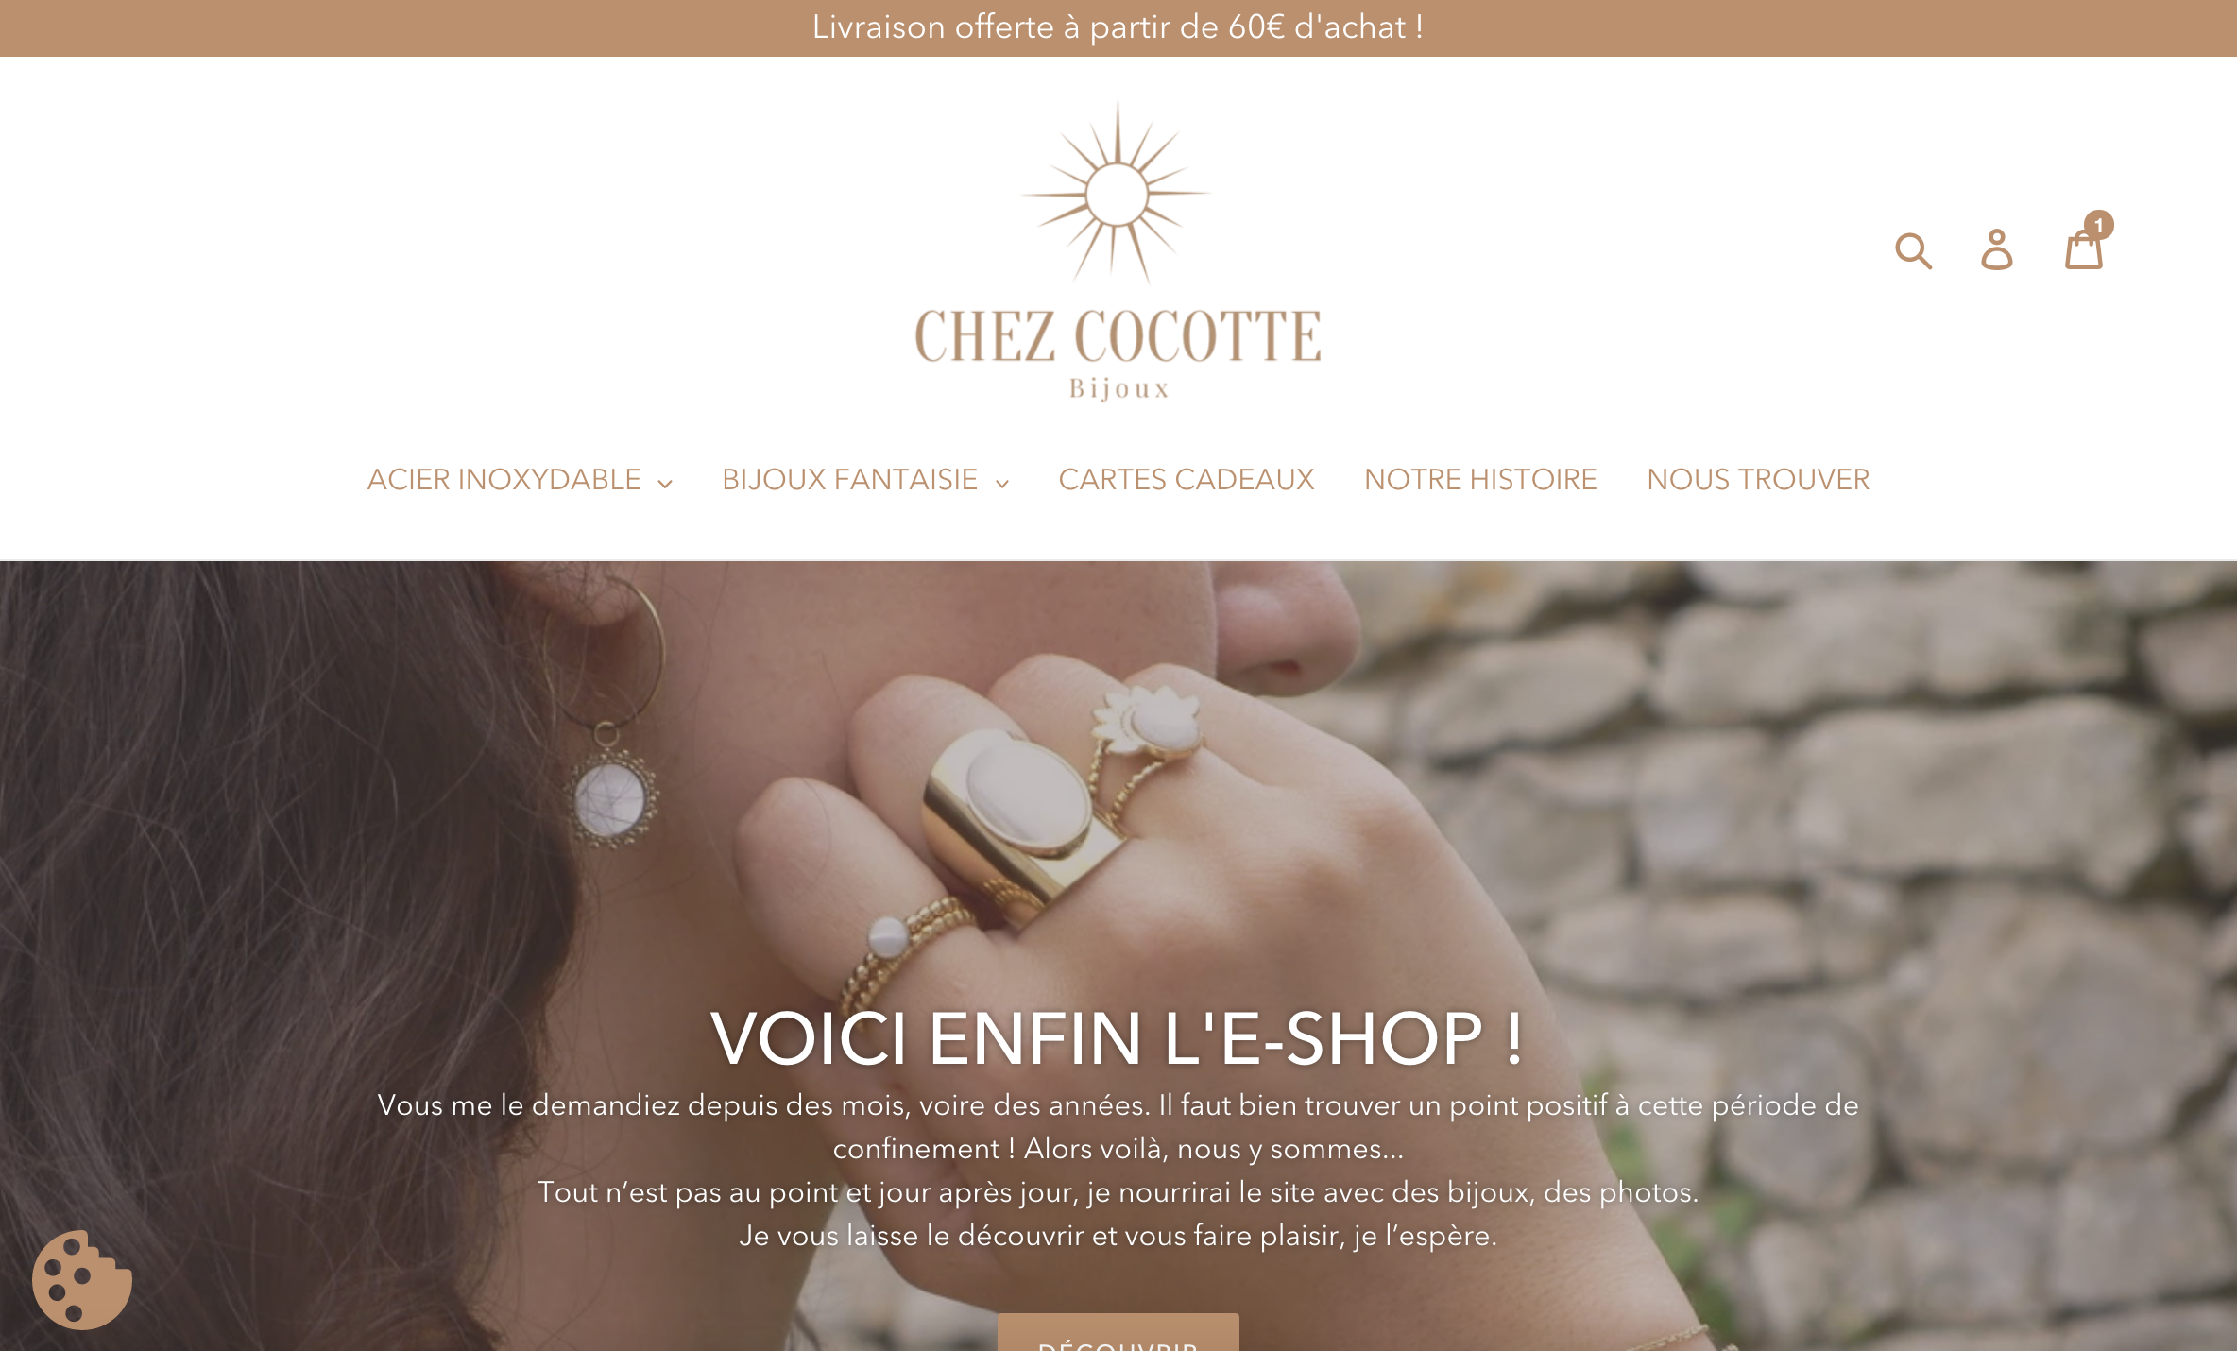Expand the Acier Inoxydable chevron arrow

(x=665, y=484)
